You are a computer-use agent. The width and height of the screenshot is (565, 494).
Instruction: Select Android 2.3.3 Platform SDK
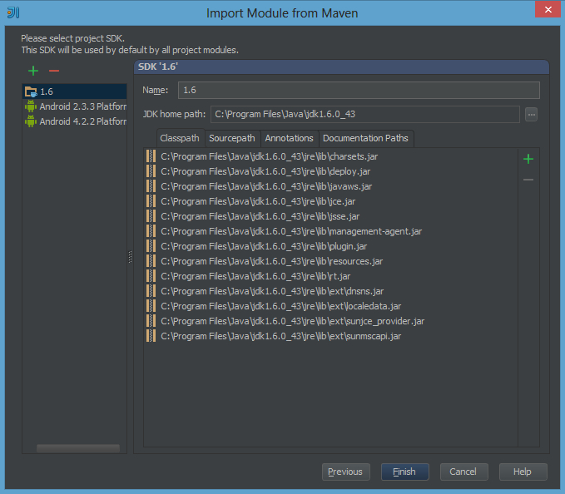pos(75,106)
